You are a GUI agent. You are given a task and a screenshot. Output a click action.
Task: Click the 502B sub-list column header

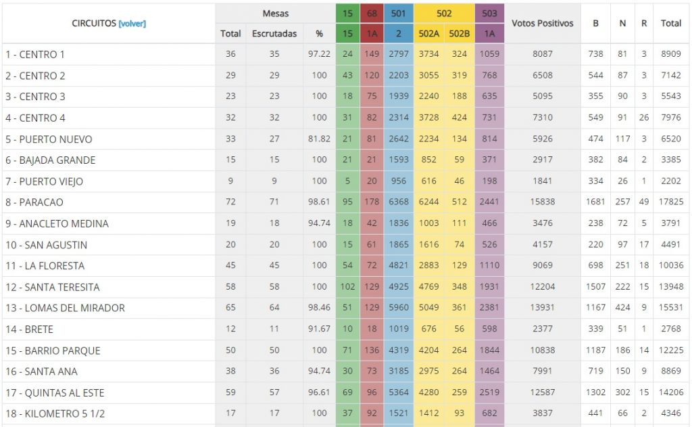[x=460, y=33]
